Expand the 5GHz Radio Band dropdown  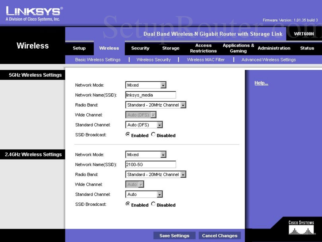pyautogui.click(x=183, y=105)
